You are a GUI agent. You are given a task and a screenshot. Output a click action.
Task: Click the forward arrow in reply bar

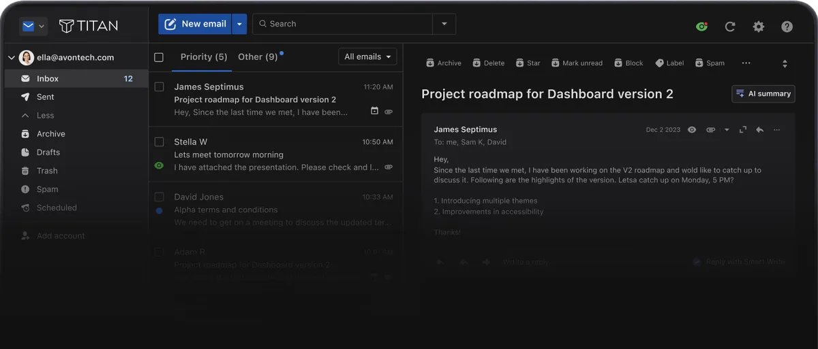point(486,262)
